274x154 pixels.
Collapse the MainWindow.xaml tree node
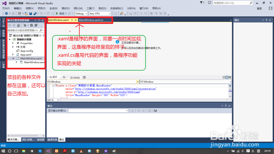(x=13, y=59)
